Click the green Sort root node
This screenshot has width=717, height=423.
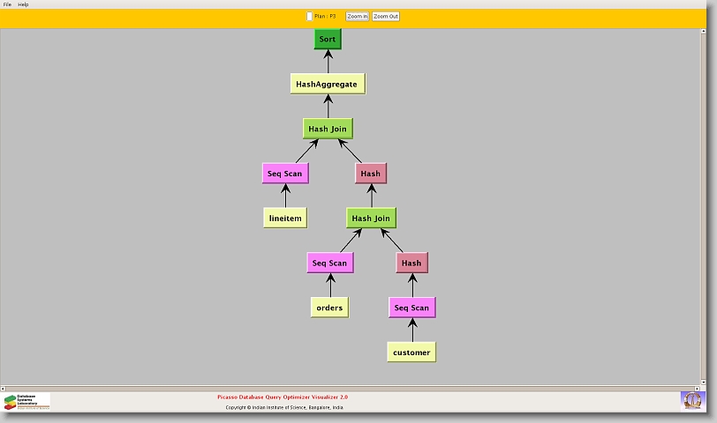tap(327, 40)
